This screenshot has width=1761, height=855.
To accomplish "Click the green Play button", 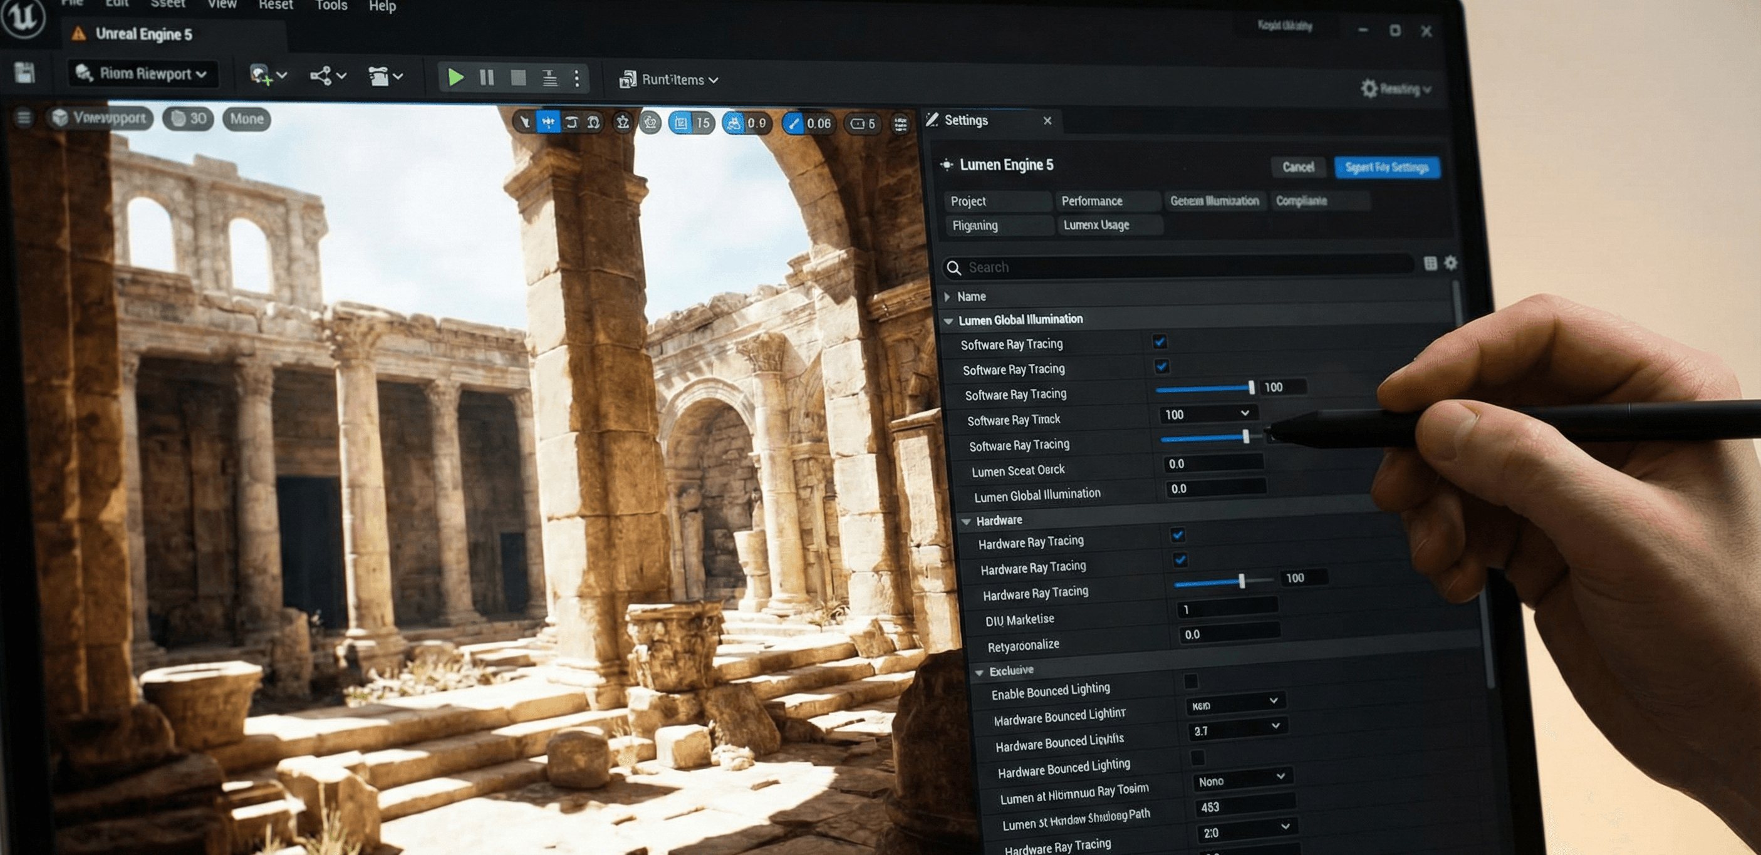I will (x=455, y=77).
